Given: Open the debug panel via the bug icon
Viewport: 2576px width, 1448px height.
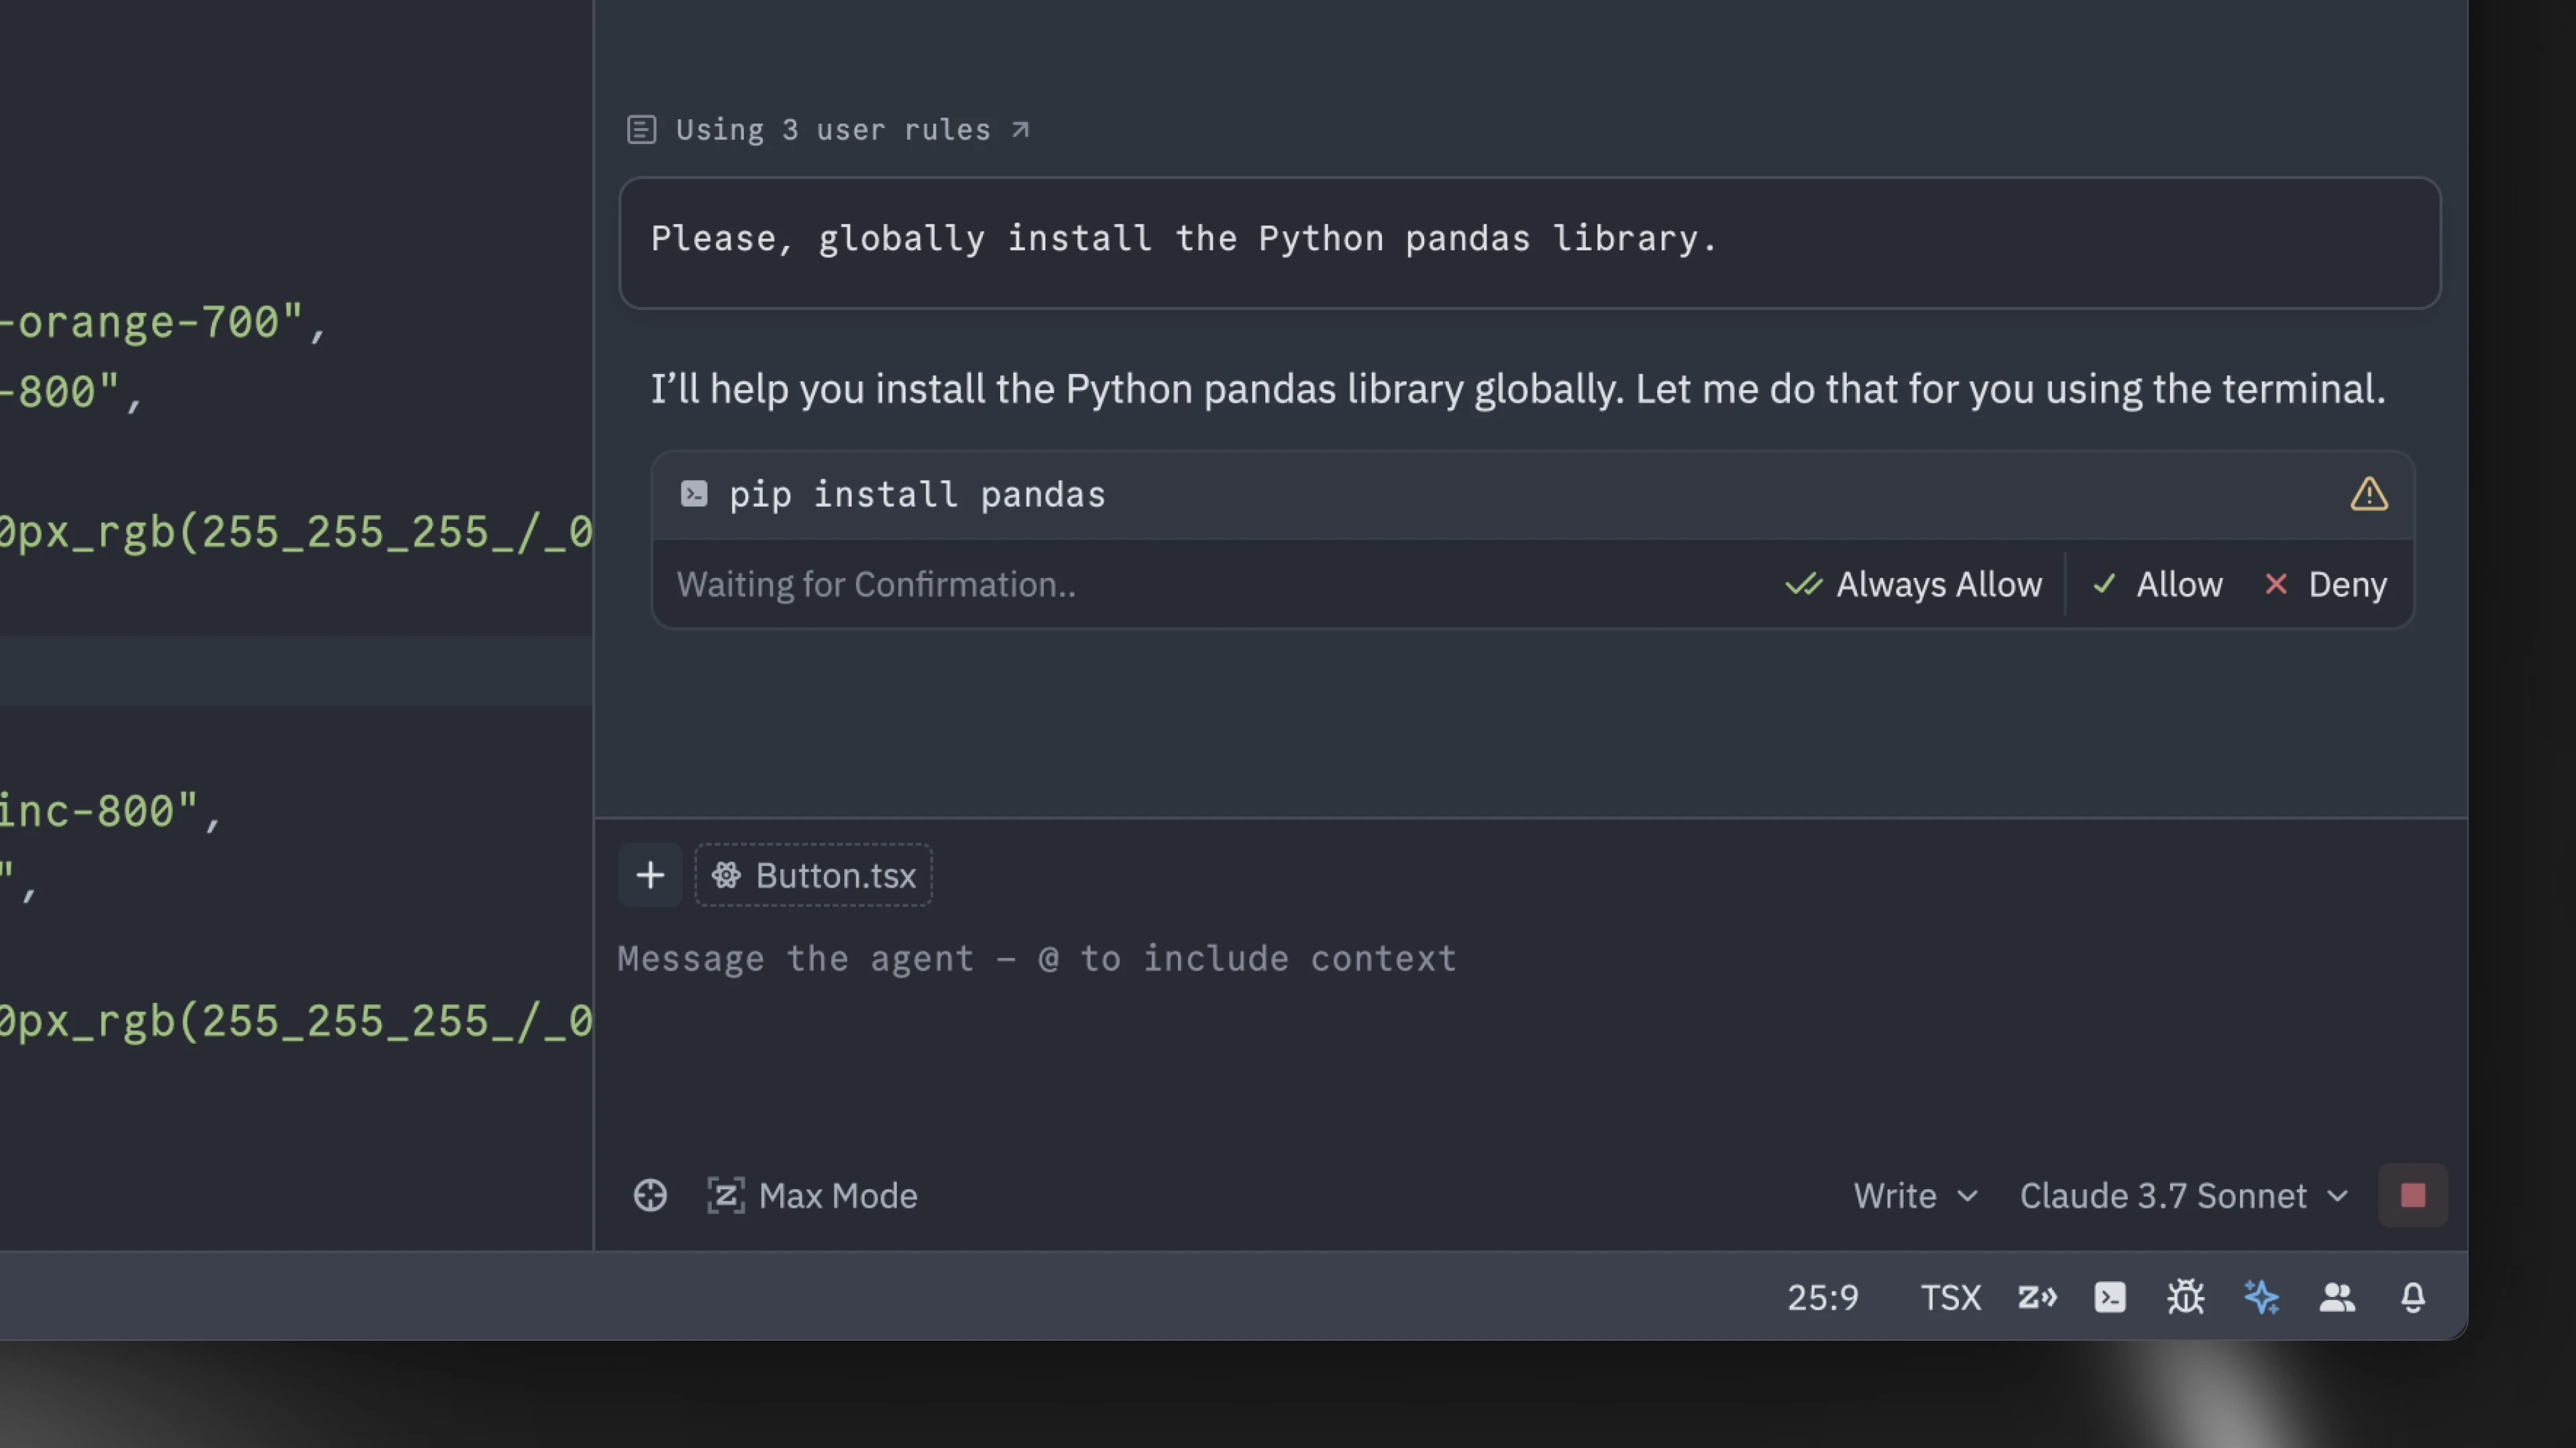Looking at the screenshot, I should click(2185, 1297).
